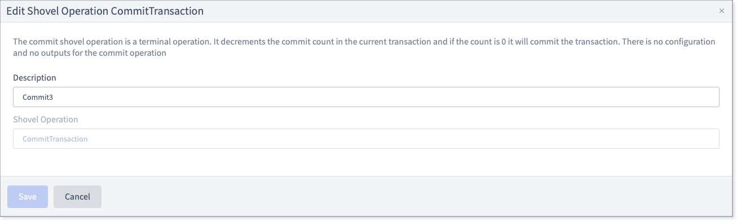
Task: Close the Edit Shovel Operation dialog
Action: coord(722,11)
